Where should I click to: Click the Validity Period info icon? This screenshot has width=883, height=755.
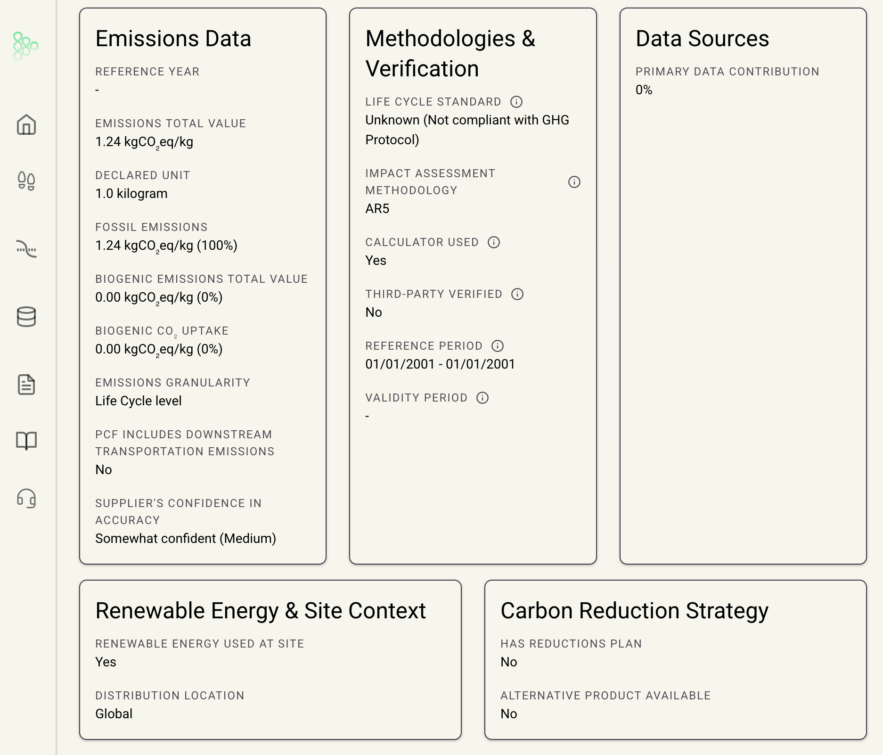(x=482, y=398)
